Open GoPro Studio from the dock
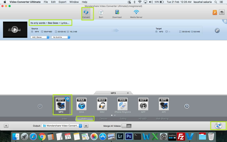 click(x=172, y=137)
